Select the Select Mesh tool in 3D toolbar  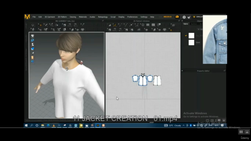click(x=46, y=25)
